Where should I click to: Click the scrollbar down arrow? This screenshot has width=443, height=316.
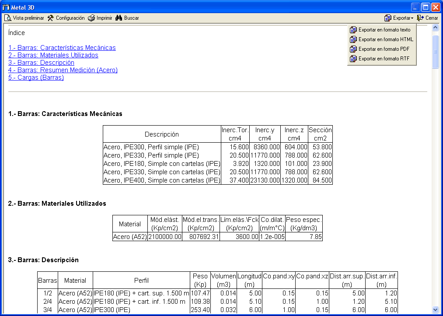coord(435,309)
